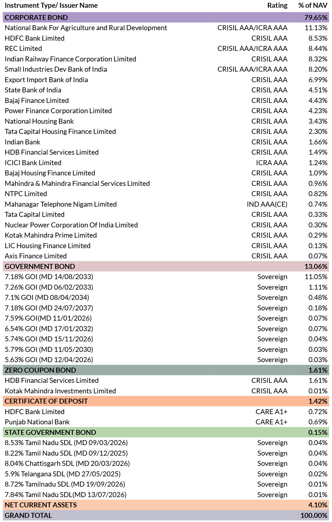Select the STATE GOVERNMENT BOND header
Viewport: 332px width, 522px height.
166,432
